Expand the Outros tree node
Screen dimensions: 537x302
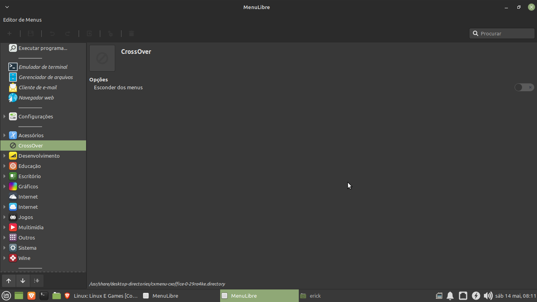point(4,238)
